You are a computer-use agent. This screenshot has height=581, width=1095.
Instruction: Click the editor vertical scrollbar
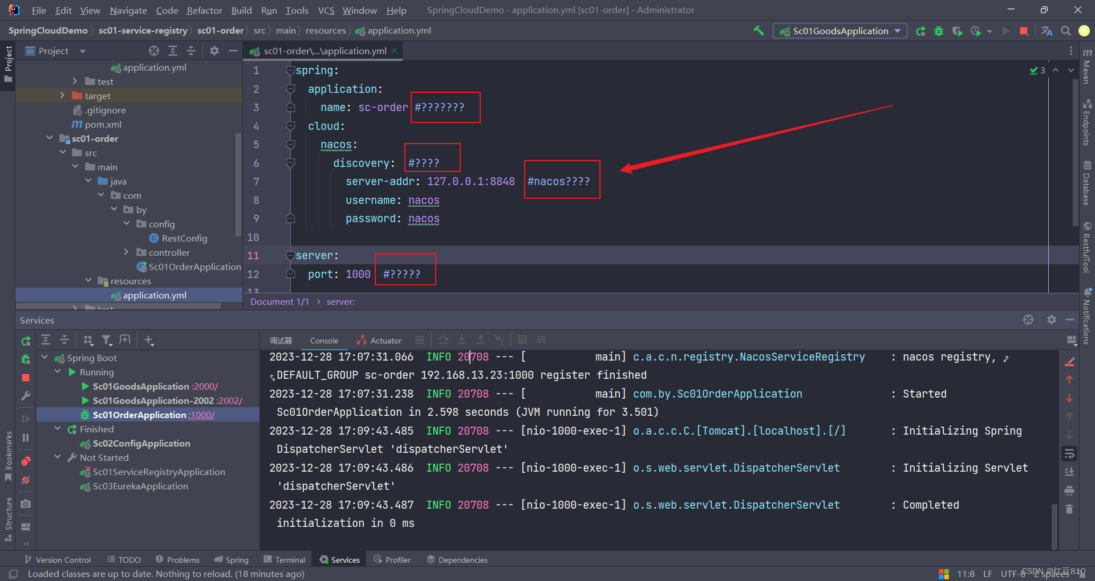[x=1075, y=154]
